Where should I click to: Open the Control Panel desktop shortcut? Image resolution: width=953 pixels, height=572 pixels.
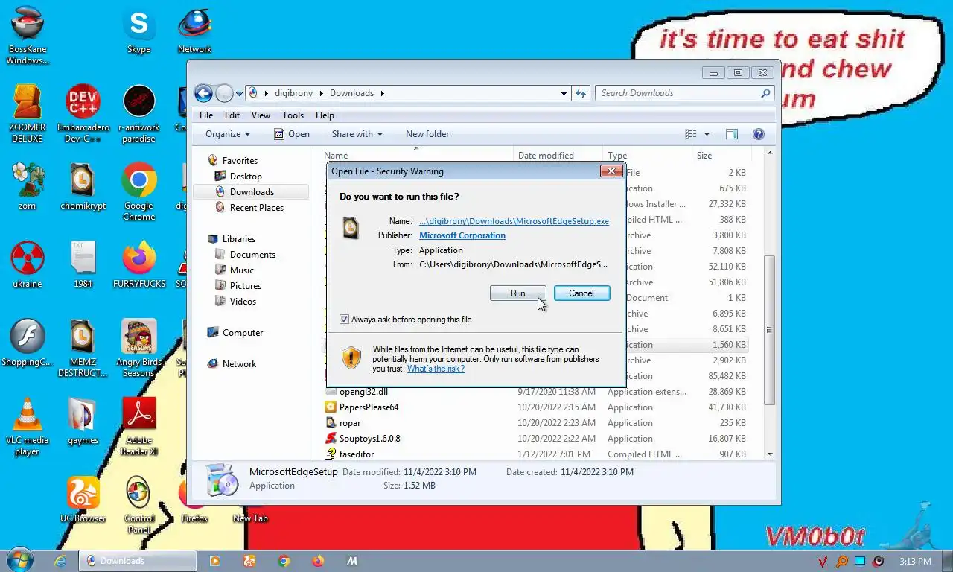pos(138,505)
